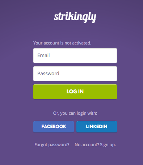Image resolution: width=143 pixels, height=165 pixels.
Task: Log in with the FACEBOOK button
Action: tap(54, 127)
